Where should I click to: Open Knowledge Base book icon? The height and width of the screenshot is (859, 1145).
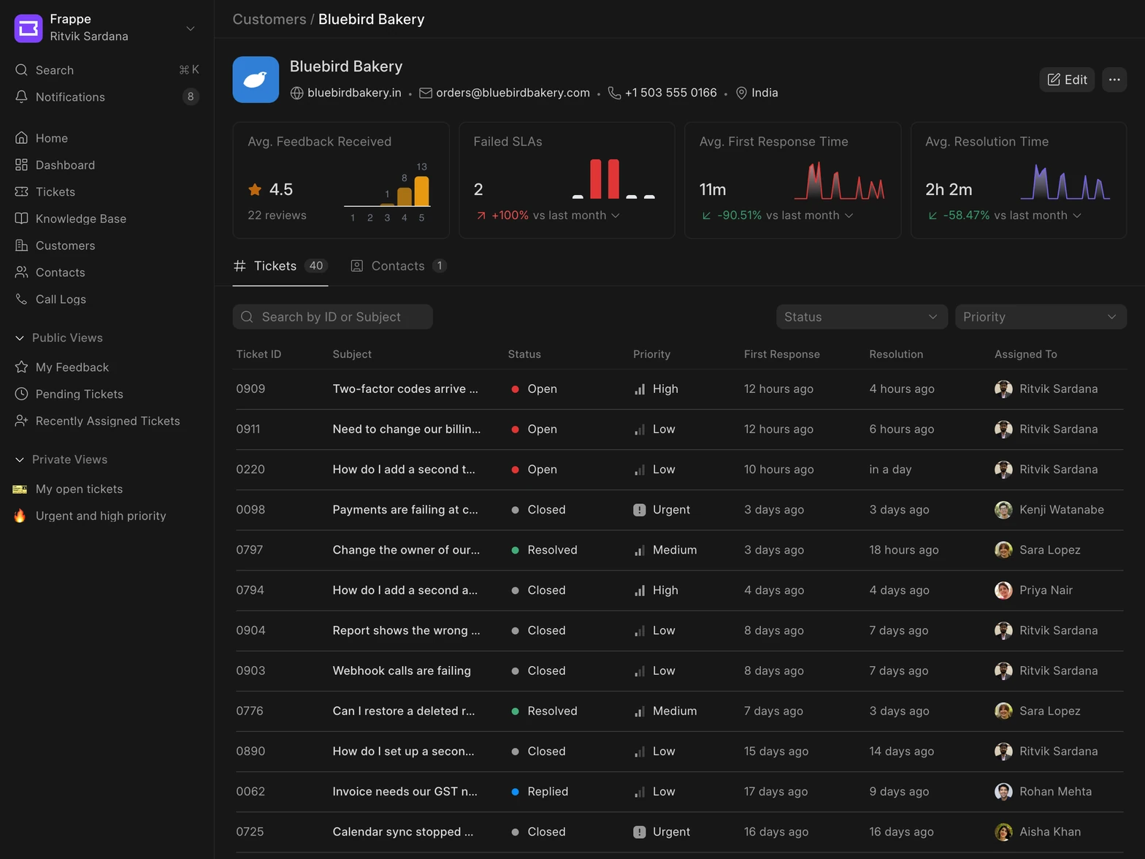tap(22, 218)
